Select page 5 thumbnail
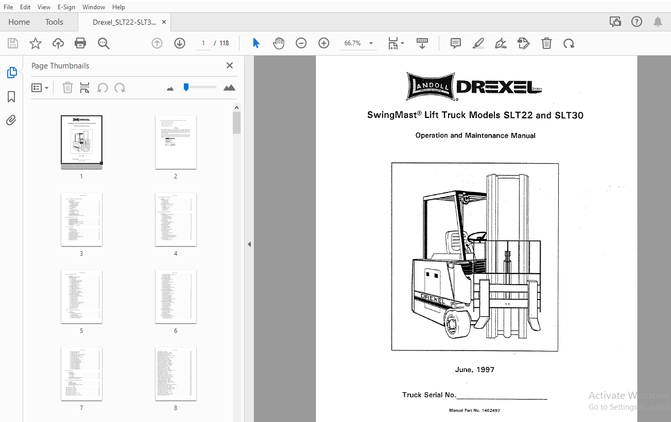671x422 pixels. 81,296
